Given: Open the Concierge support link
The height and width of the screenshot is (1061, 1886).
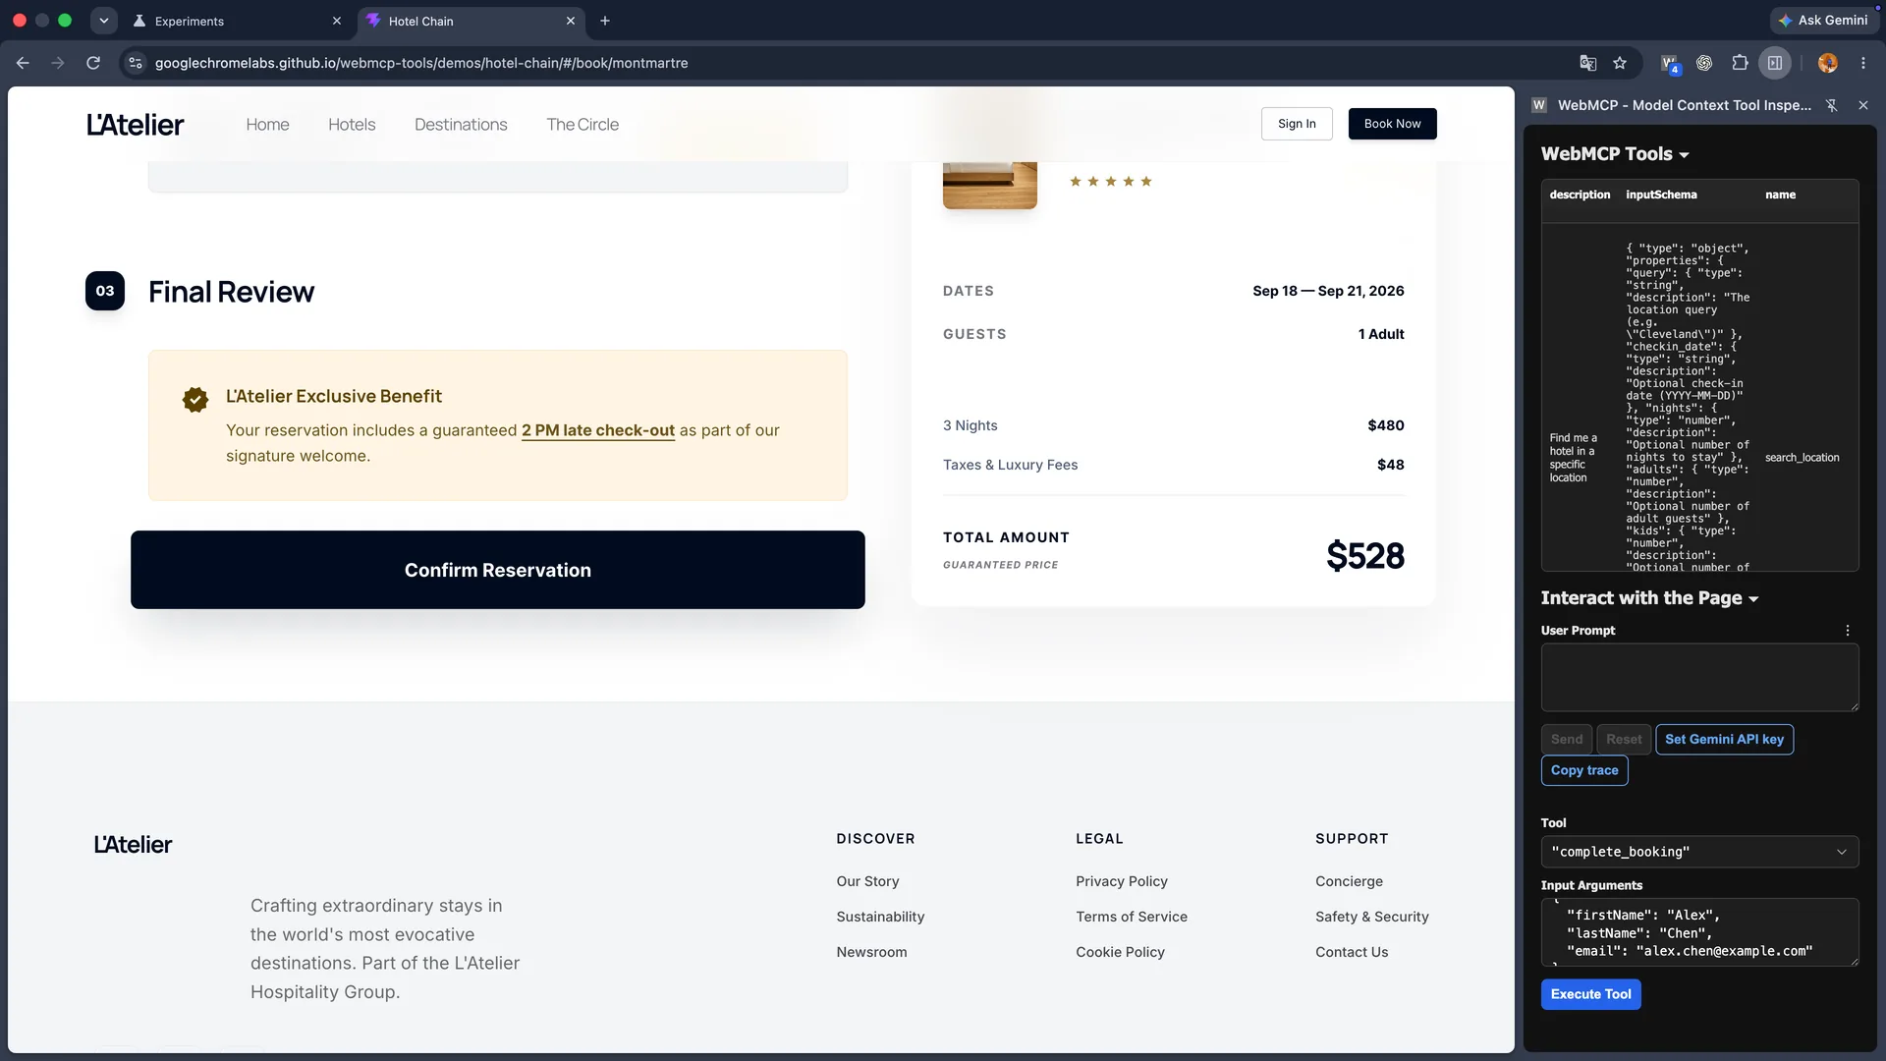Looking at the screenshot, I should point(1349,881).
